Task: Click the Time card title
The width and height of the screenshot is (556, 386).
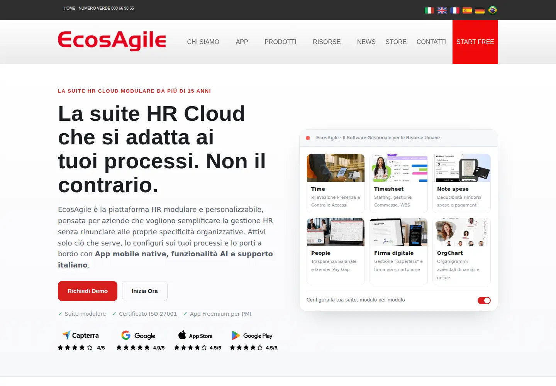Action: tap(318, 189)
